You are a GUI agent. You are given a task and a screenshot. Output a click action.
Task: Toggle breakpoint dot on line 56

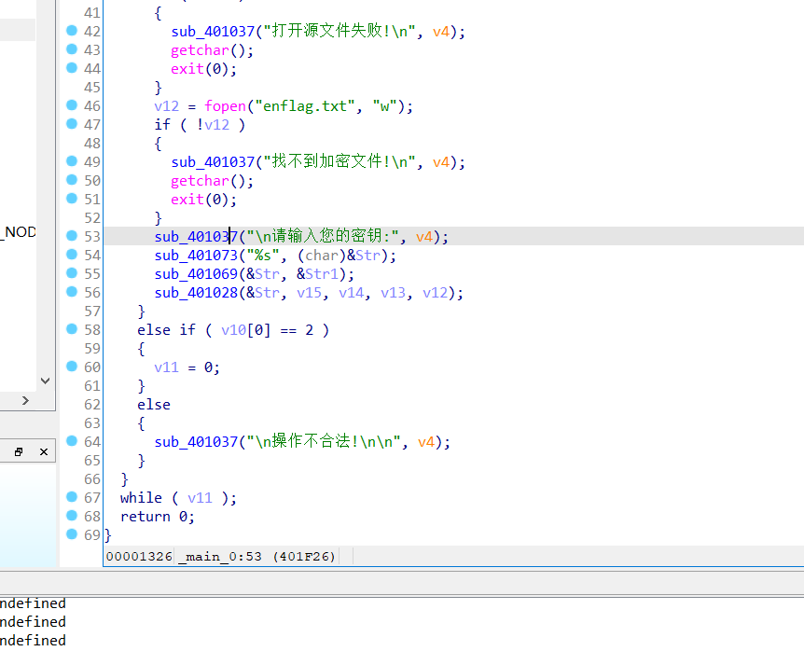pos(72,292)
